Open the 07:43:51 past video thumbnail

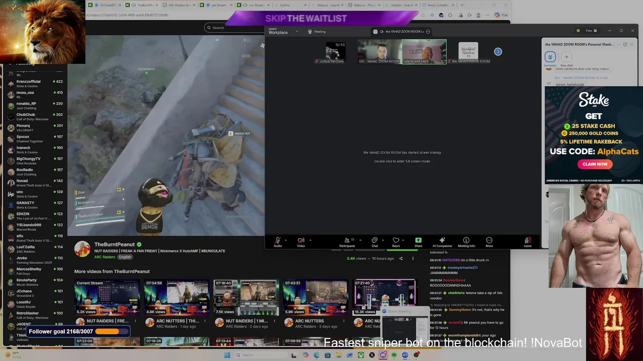click(315, 297)
